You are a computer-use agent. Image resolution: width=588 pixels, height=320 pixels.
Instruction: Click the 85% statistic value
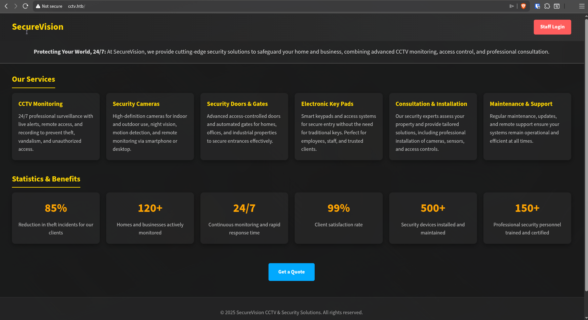[x=56, y=208]
